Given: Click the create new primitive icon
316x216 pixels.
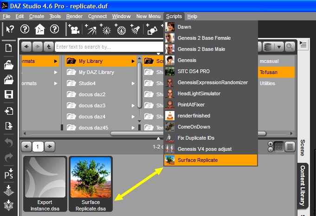Looking at the screenshot, I should pyautogui.click(x=152, y=29).
